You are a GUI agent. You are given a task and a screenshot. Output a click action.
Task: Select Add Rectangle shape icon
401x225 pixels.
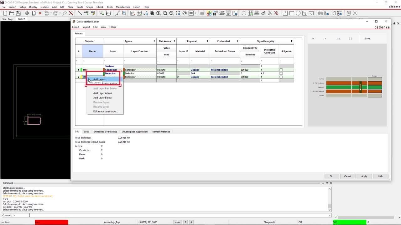click(x=292, y=13)
